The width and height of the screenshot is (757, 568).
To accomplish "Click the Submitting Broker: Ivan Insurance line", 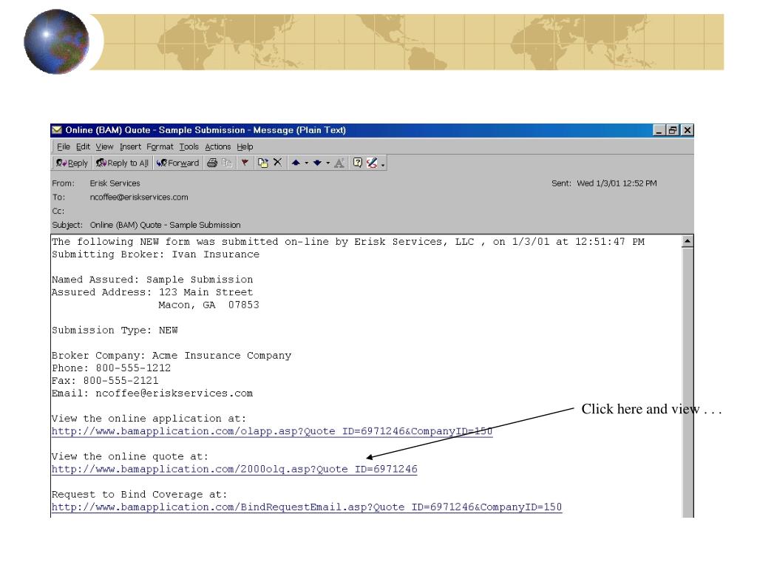I will [x=155, y=254].
